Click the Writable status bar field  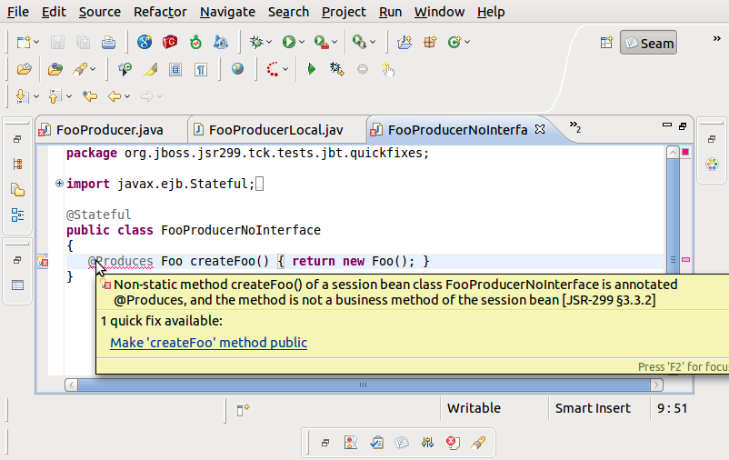(x=474, y=408)
